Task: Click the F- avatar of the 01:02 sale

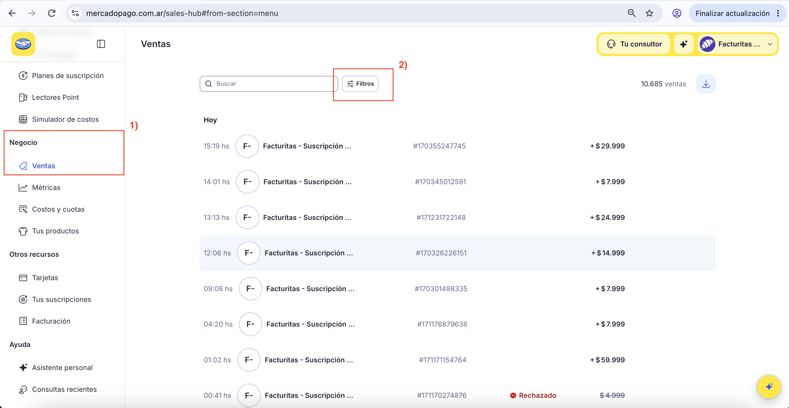Action: (x=249, y=360)
